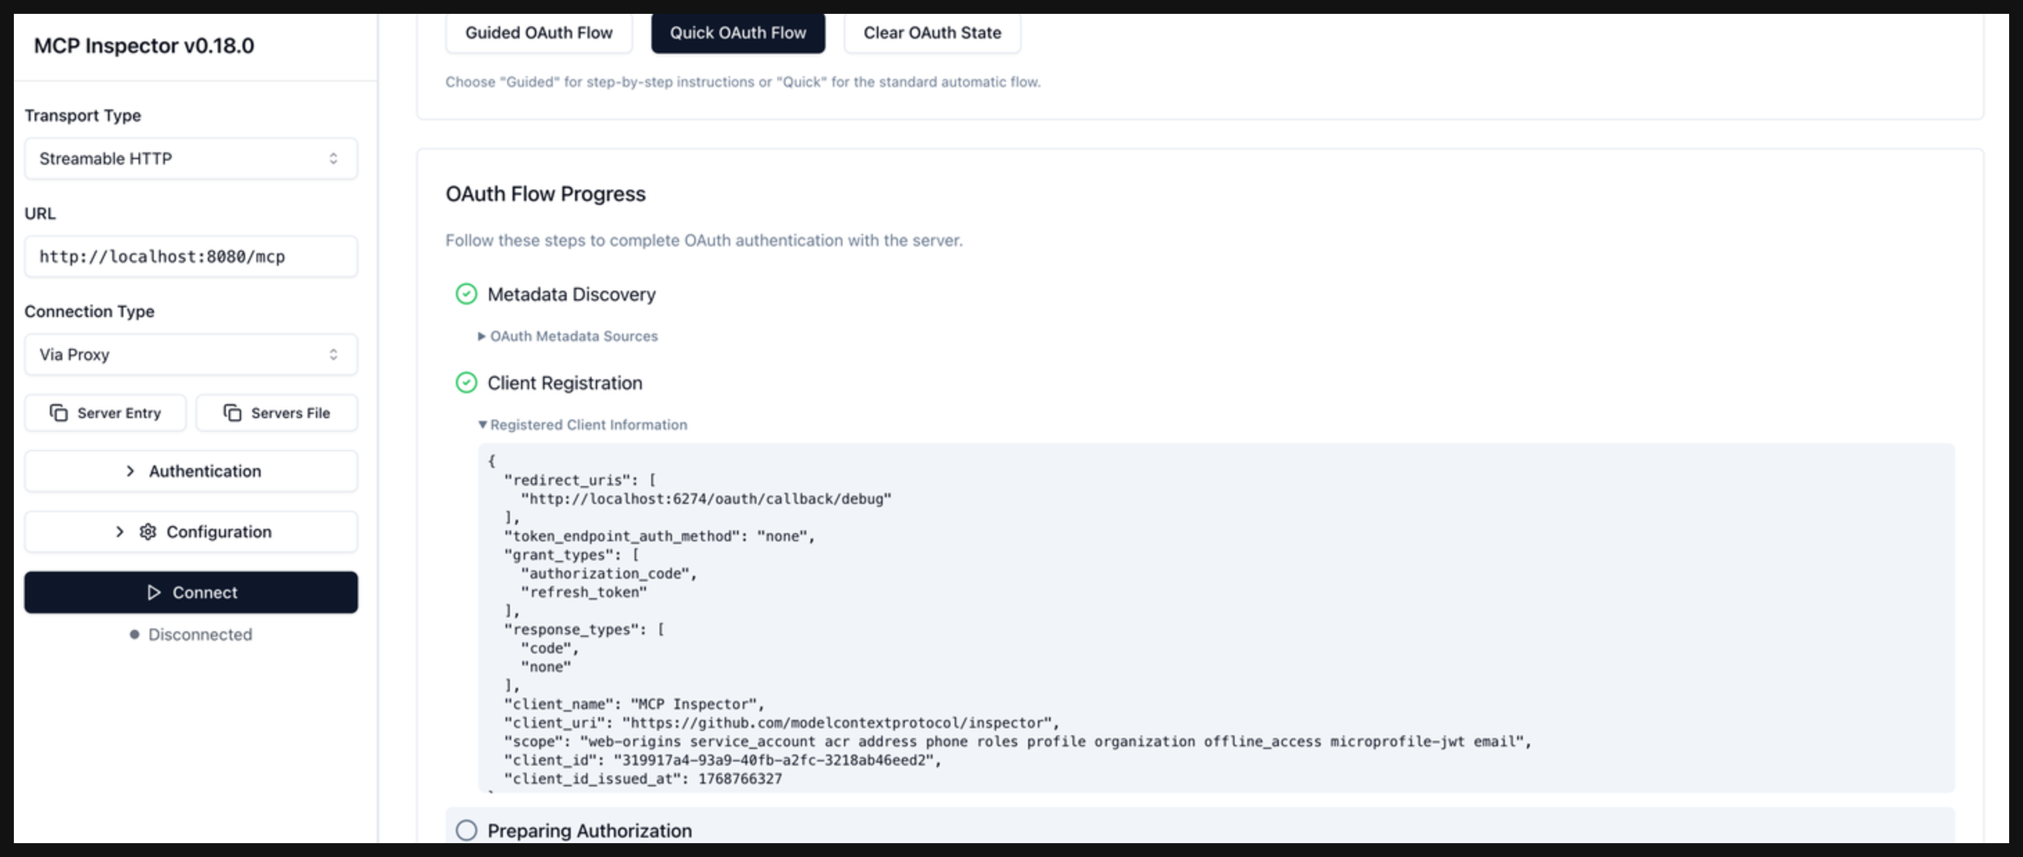Expand the Configuration panel chevron
Image resolution: width=2023 pixels, height=857 pixels.
(x=119, y=532)
